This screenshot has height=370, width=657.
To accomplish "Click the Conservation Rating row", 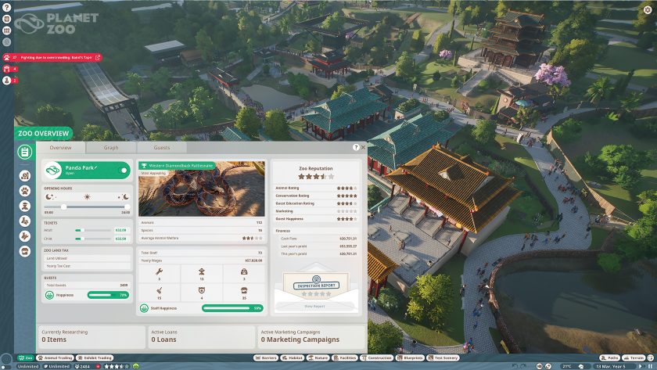I will [x=316, y=196].
